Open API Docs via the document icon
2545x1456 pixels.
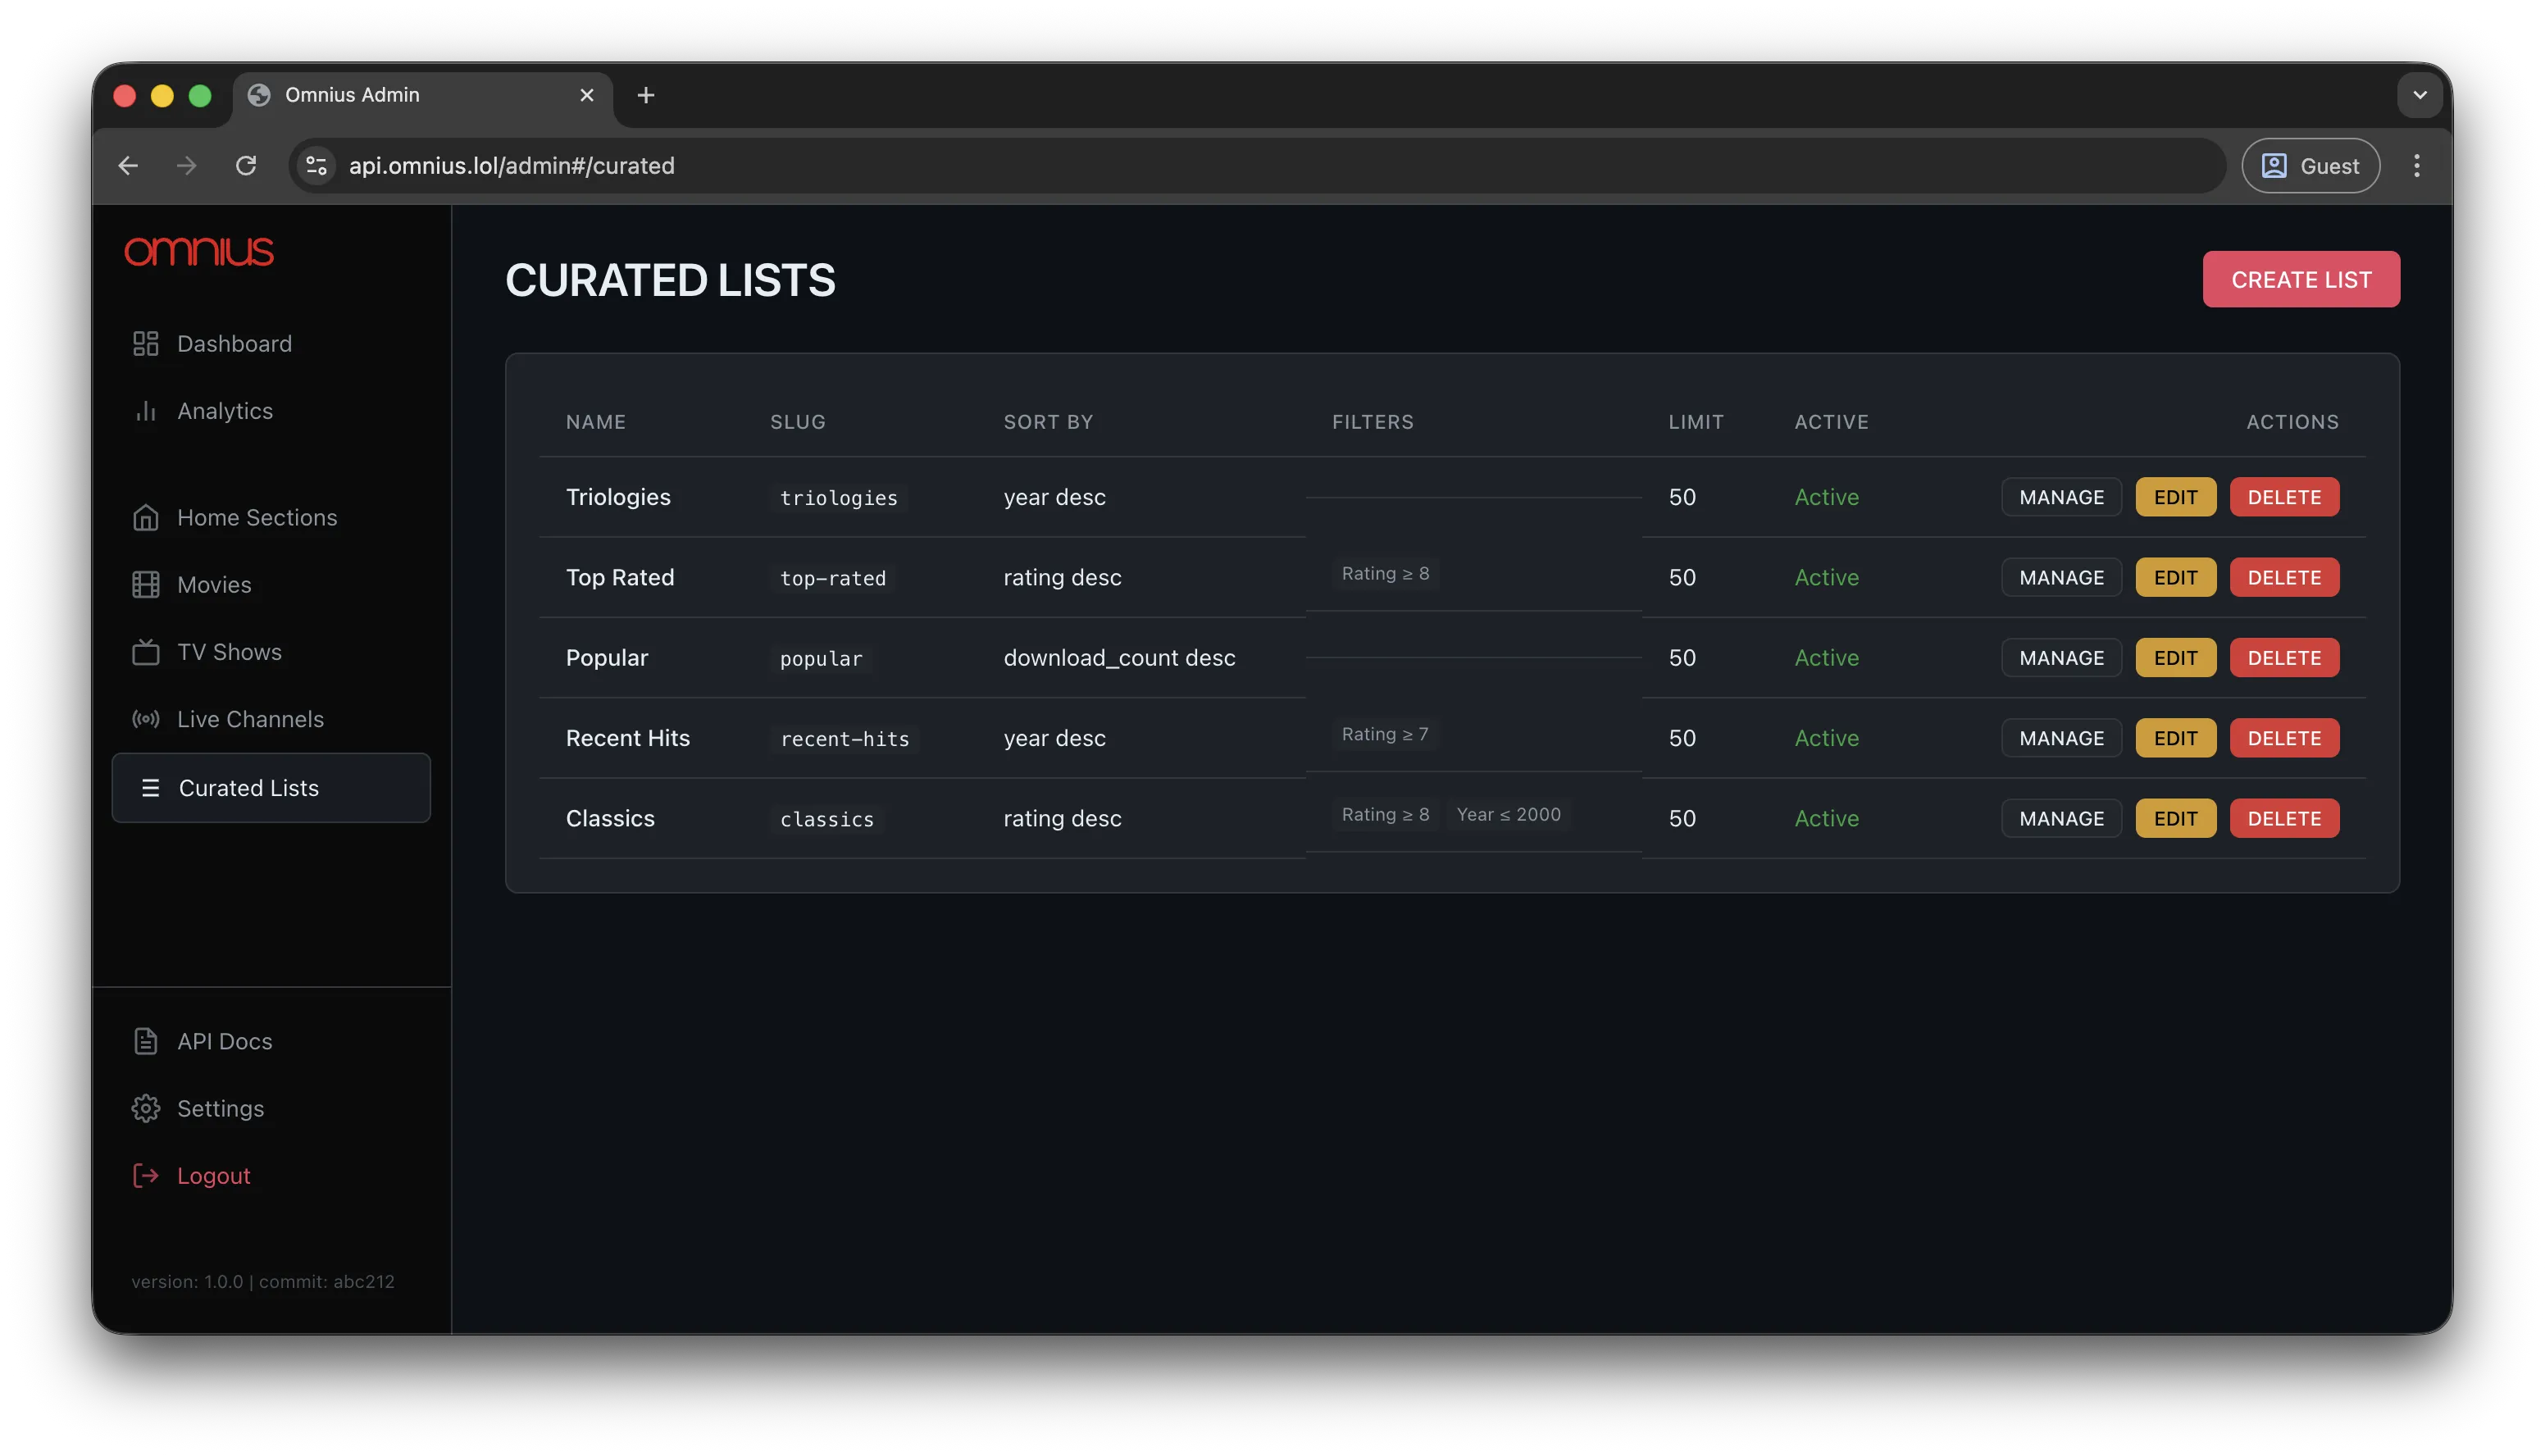(x=145, y=1040)
